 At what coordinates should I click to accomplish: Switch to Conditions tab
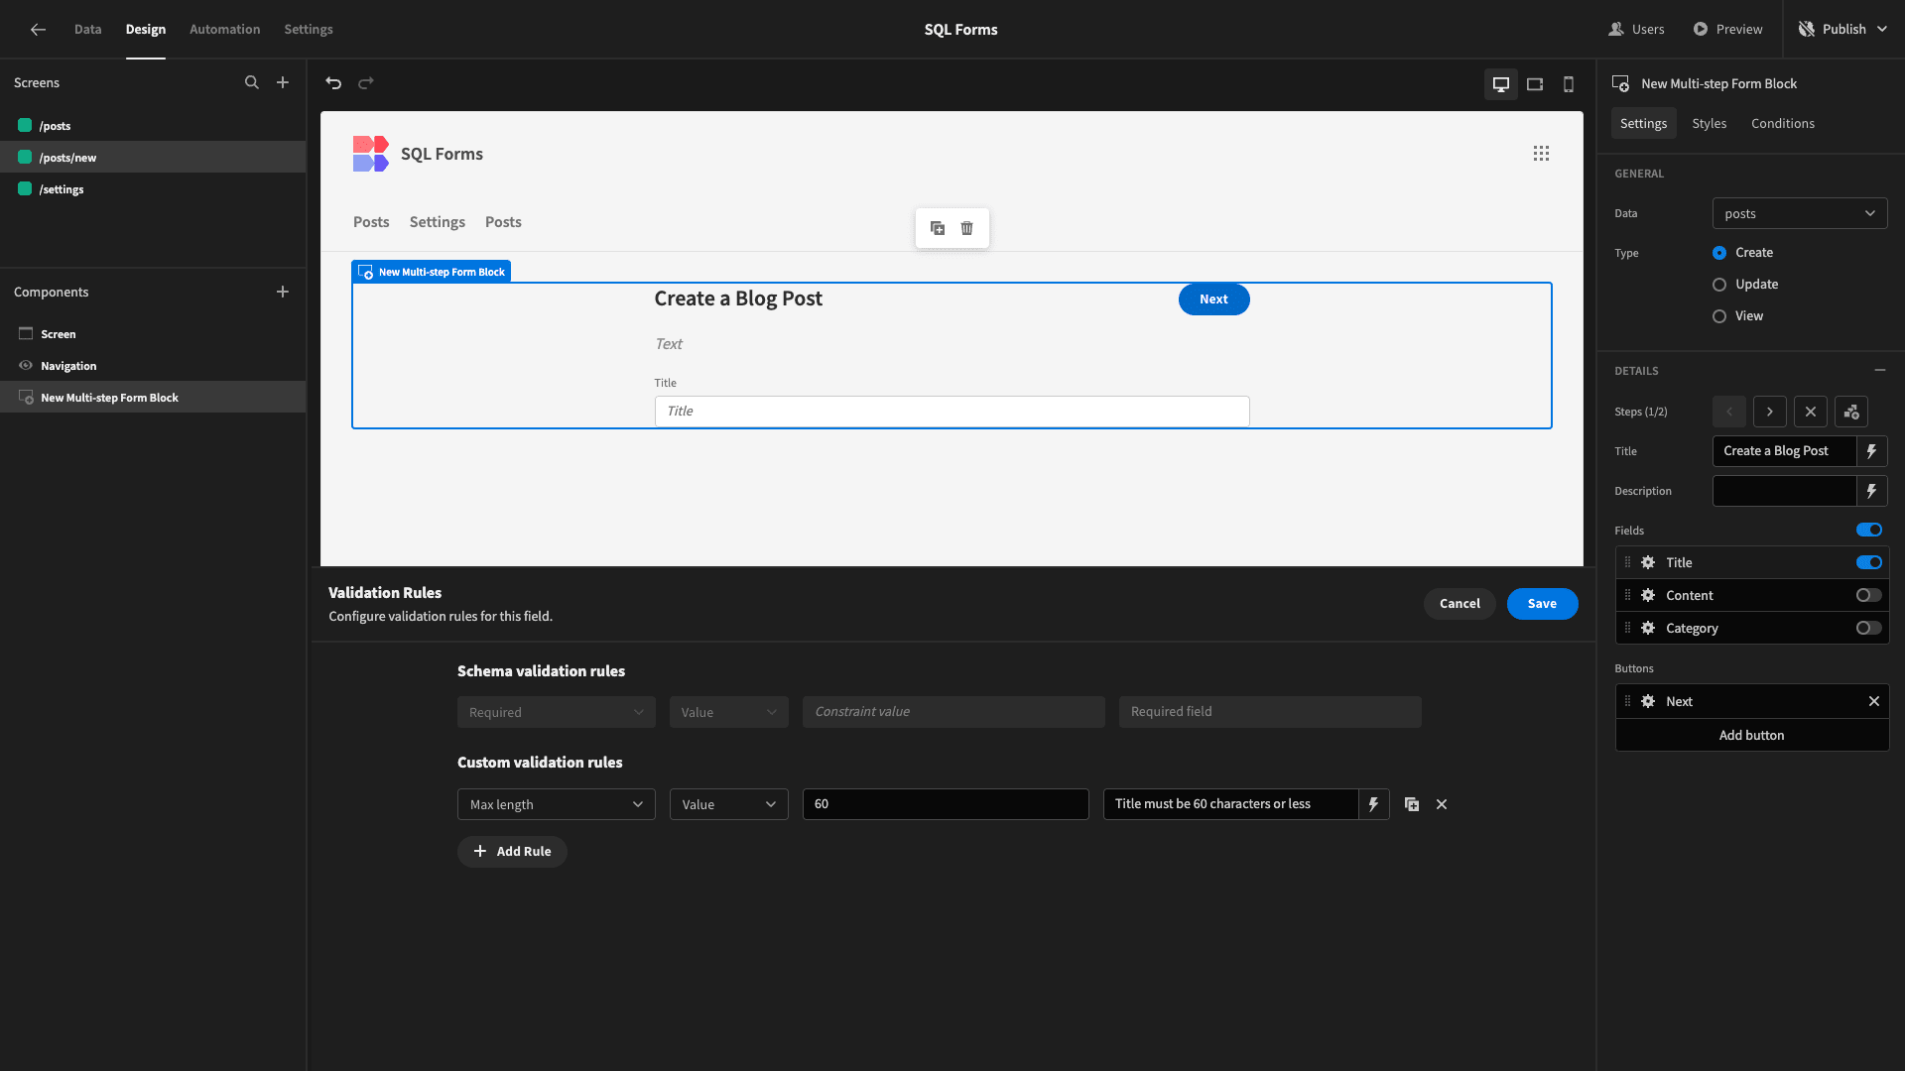click(x=1783, y=123)
